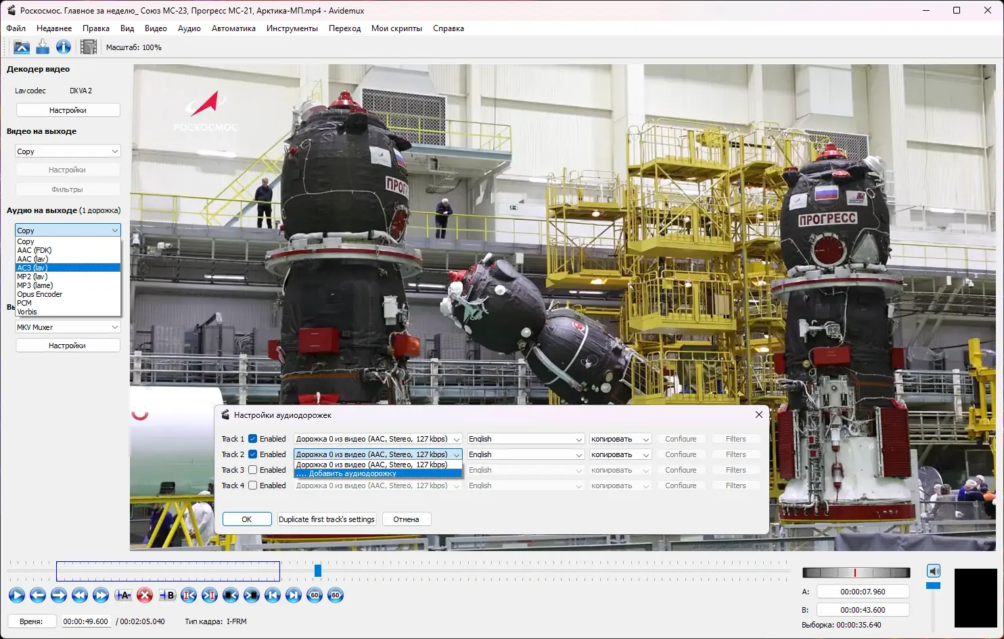
Task: Jump back 60 seconds
Action: 315,595
